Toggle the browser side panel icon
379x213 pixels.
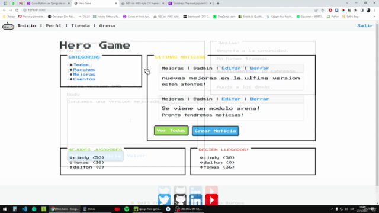click(362, 10)
